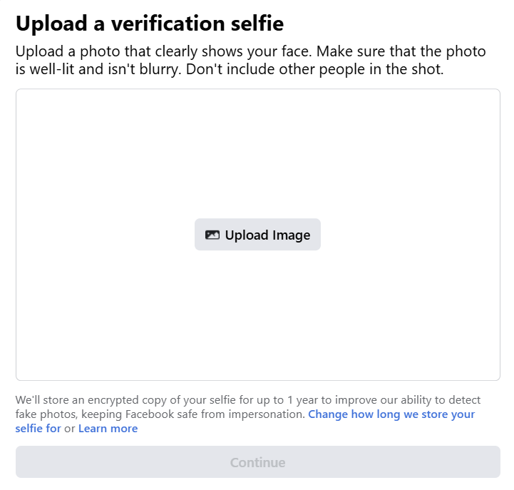This screenshot has width=514, height=490.
Task: Click the empty area right of the Upload Image button
Action: tap(410, 235)
